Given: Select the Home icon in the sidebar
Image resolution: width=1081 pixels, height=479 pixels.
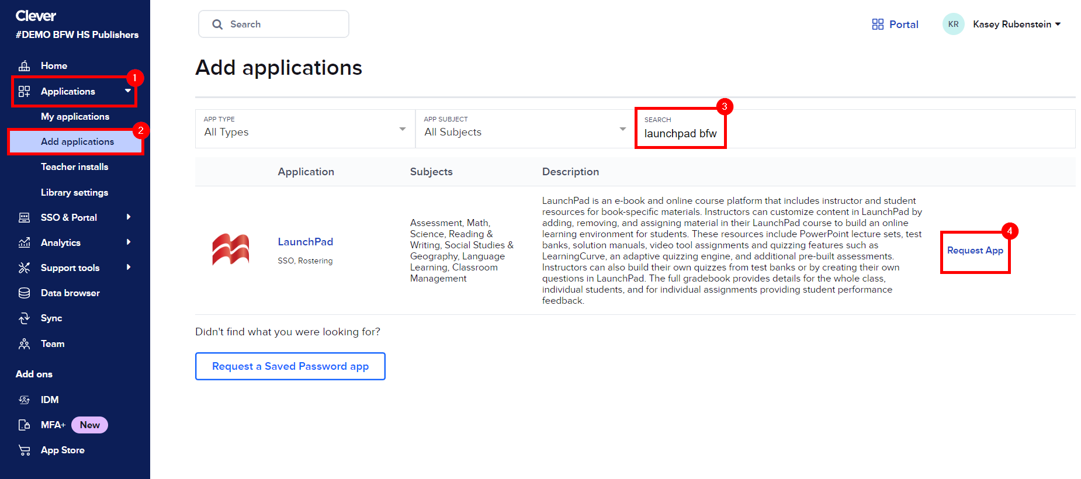Looking at the screenshot, I should point(24,65).
